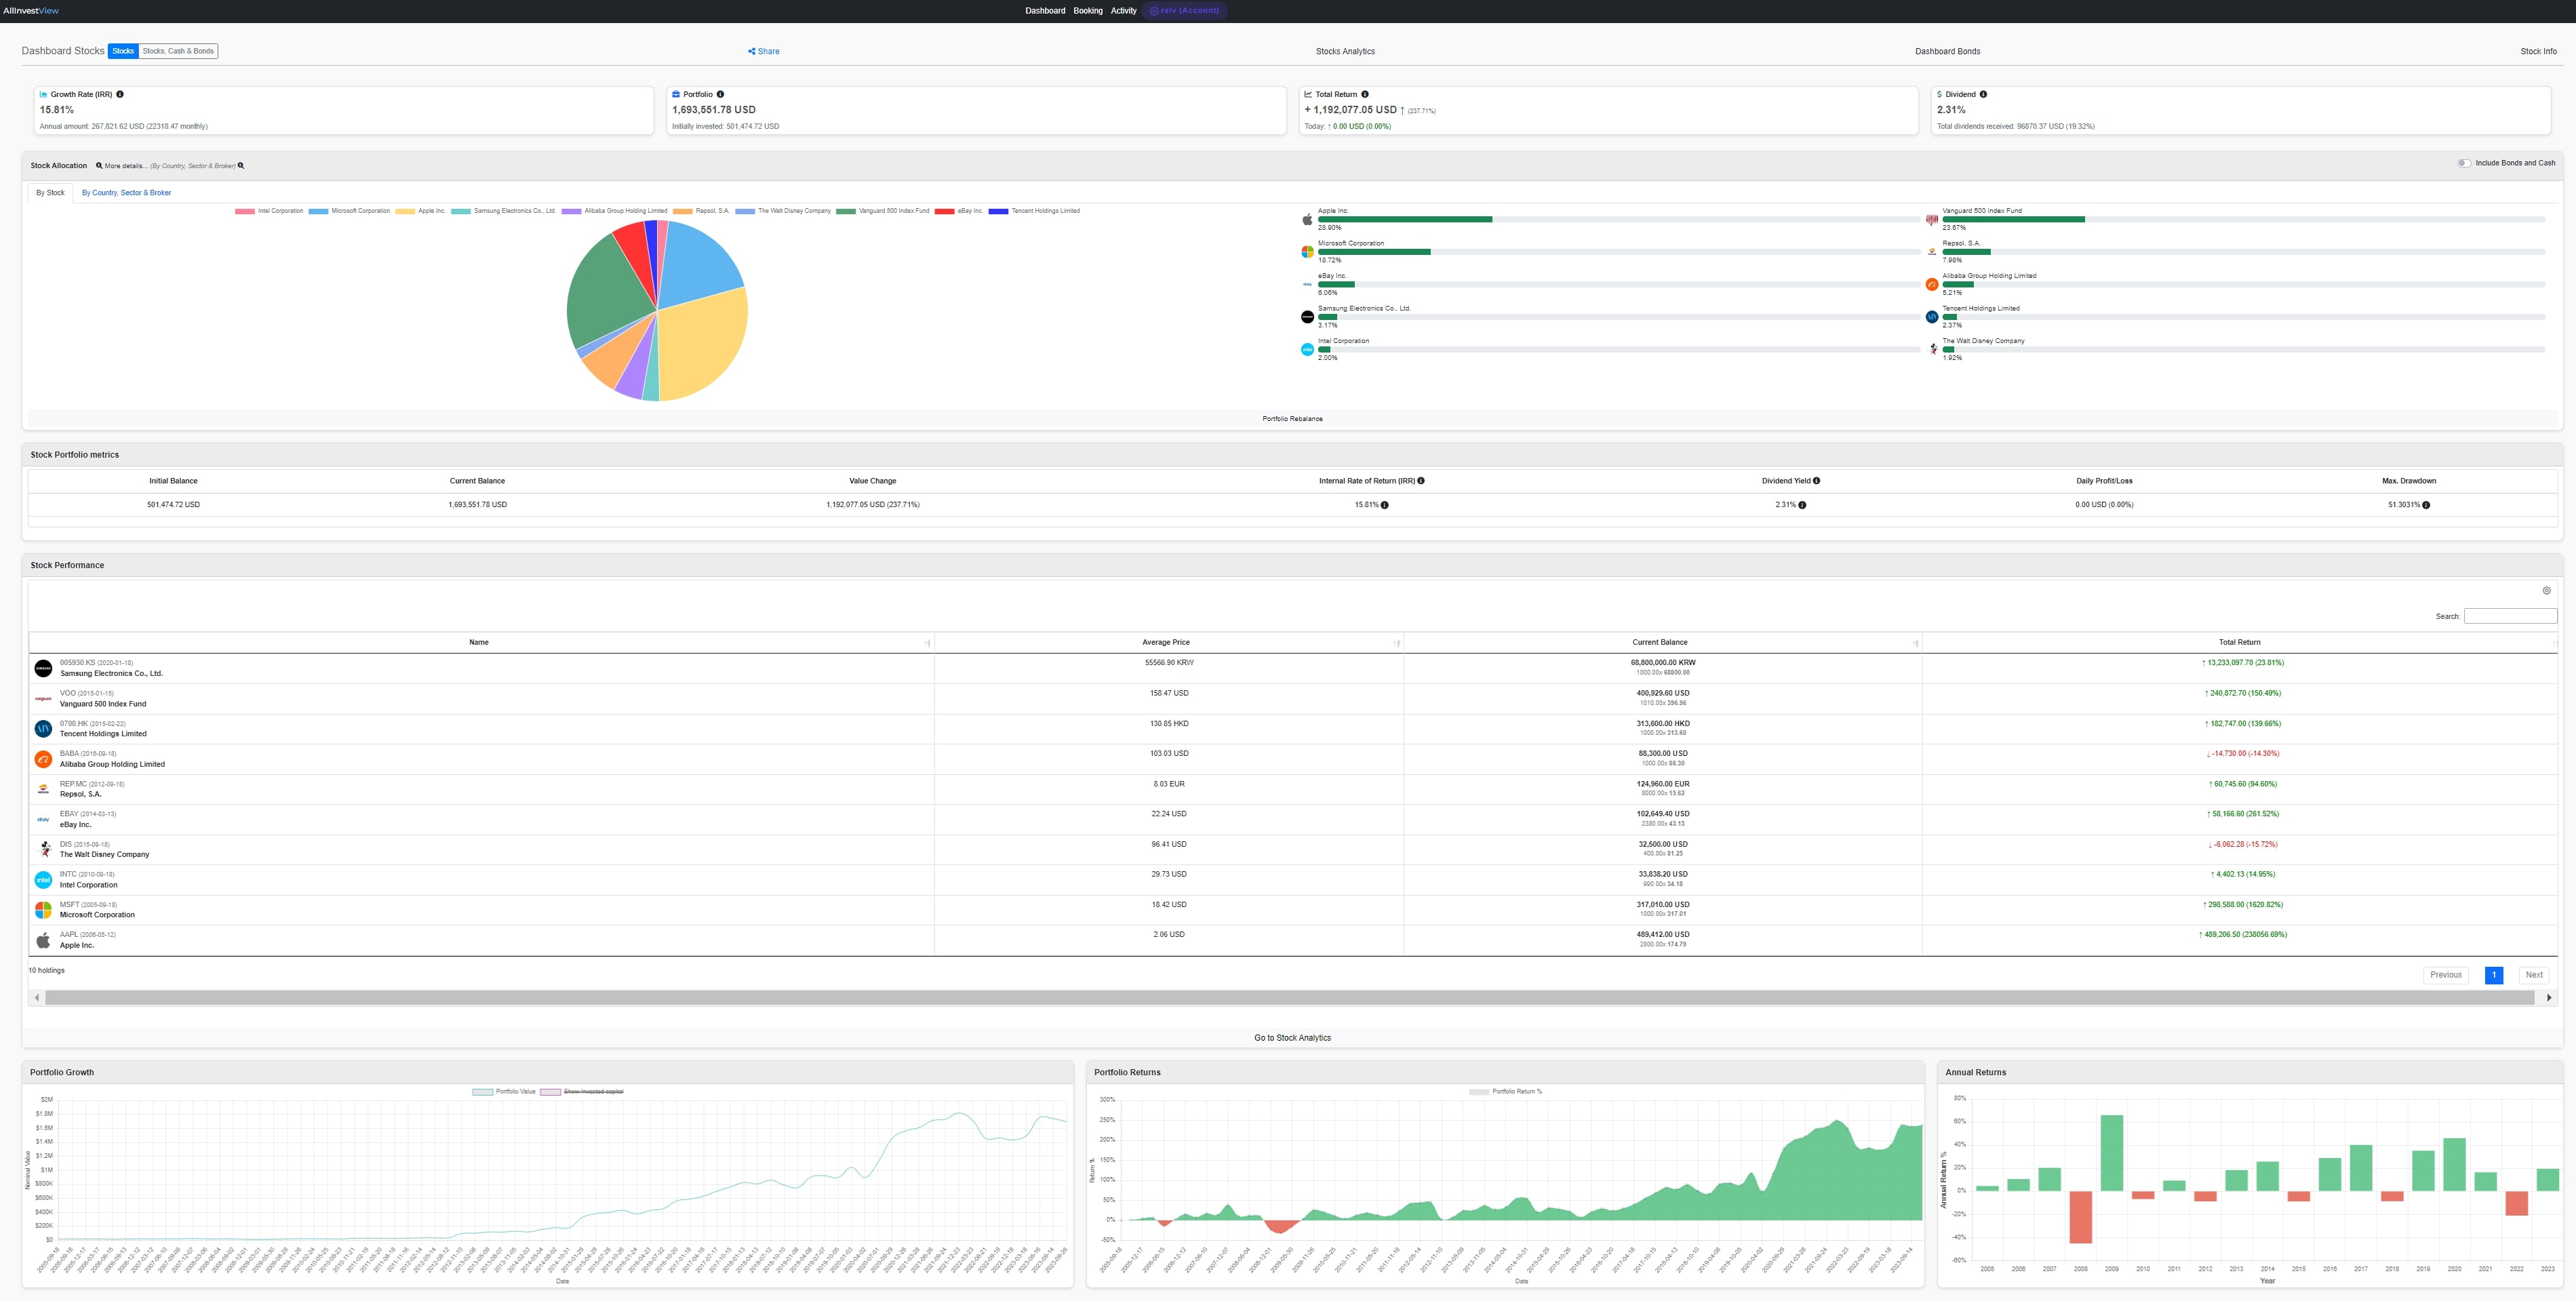Toggle the Include Bonds and Cash switch
Image resolution: width=2576 pixels, height=1301 pixels.
[2464, 163]
